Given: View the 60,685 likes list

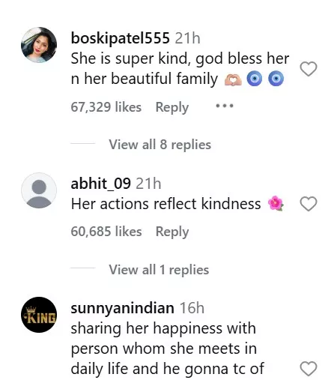Looking at the screenshot, I should coord(106,232).
